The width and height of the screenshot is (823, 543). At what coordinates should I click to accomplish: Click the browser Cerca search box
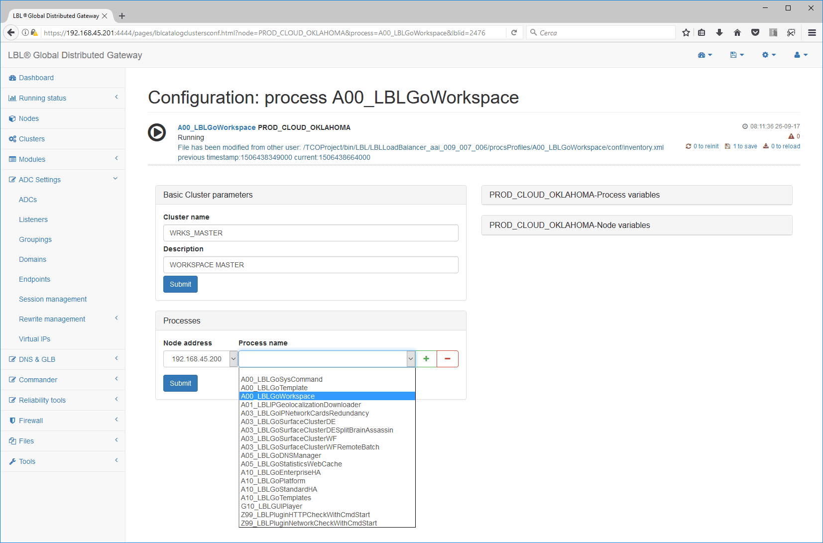[601, 32]
